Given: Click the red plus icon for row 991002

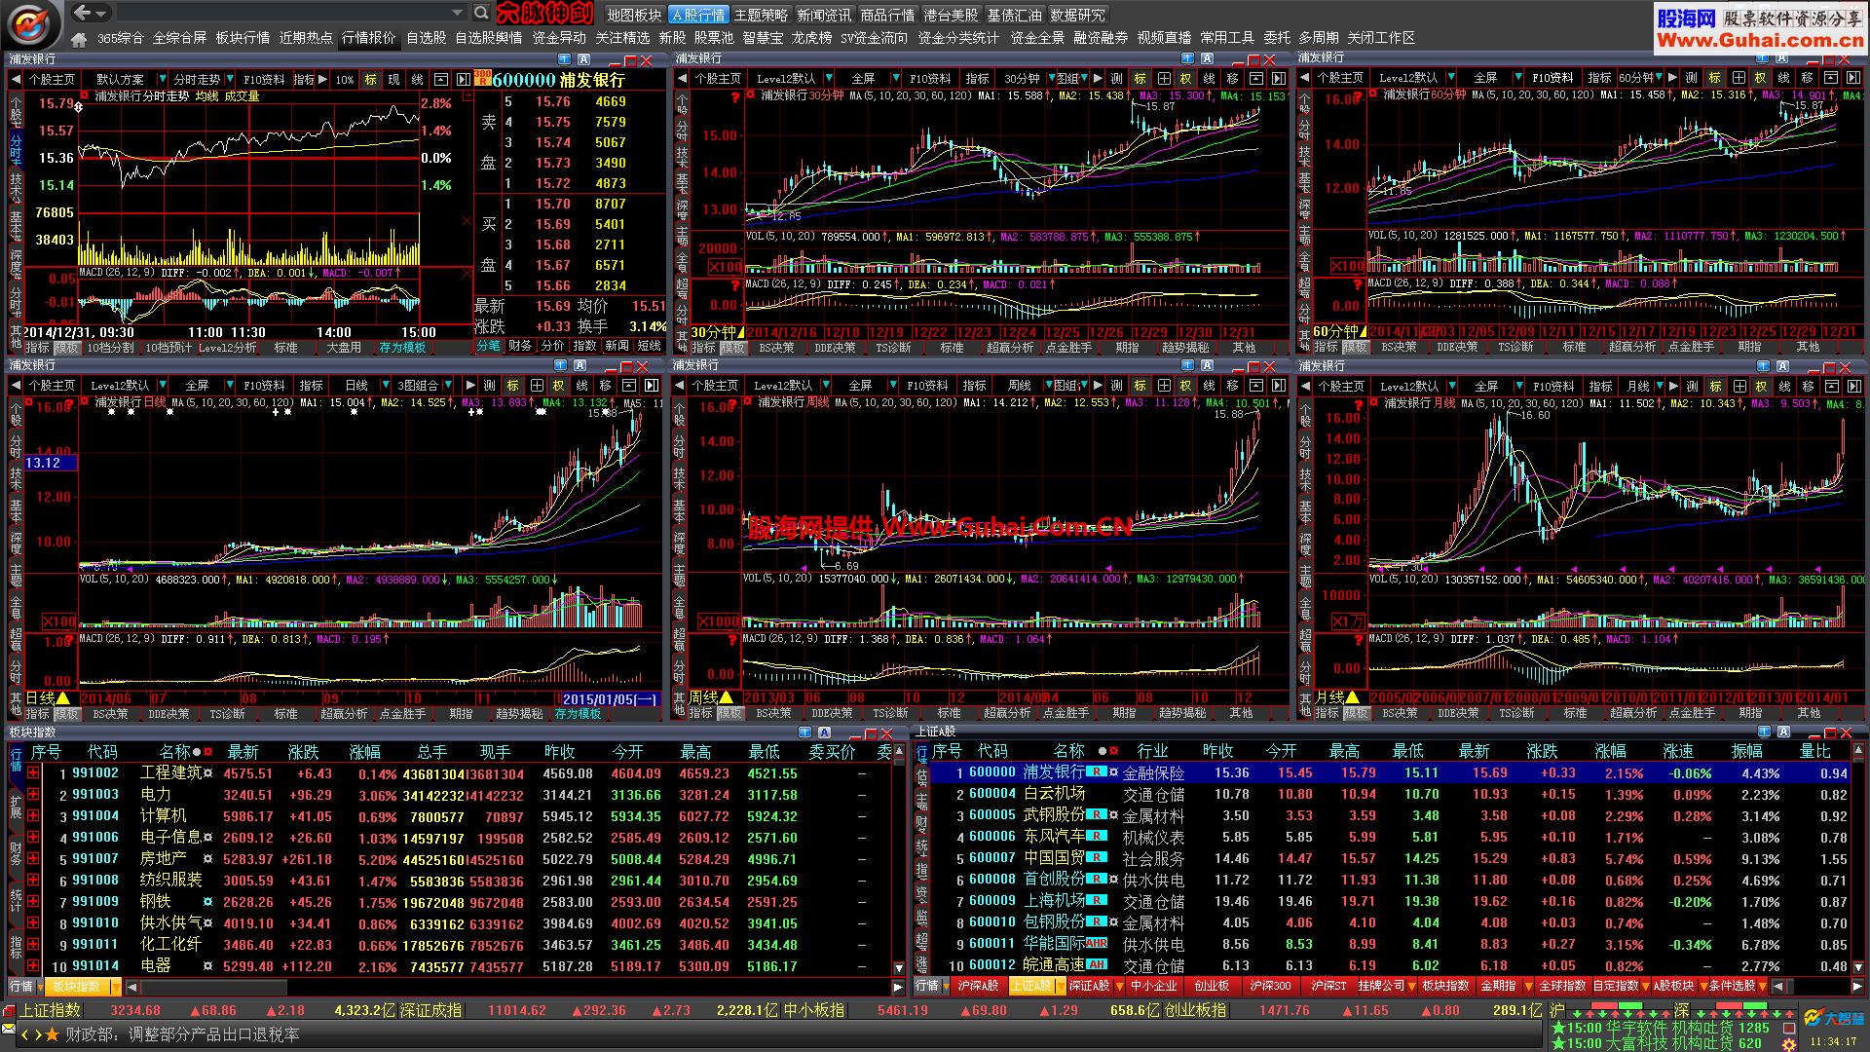Looking at the screenshot, I should [33, 773].
